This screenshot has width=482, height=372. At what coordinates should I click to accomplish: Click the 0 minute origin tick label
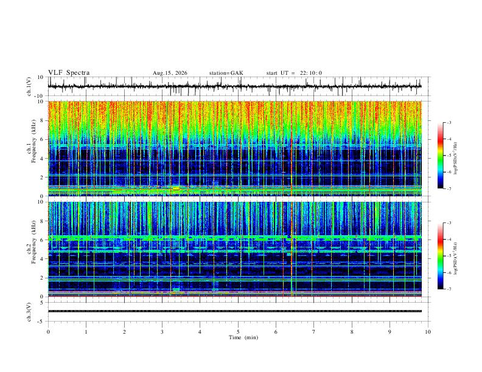(48, 332)
